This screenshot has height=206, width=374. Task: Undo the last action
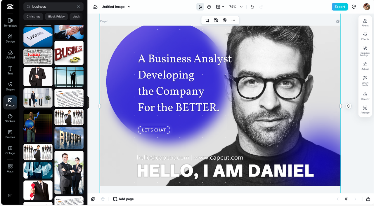point(252,7)
